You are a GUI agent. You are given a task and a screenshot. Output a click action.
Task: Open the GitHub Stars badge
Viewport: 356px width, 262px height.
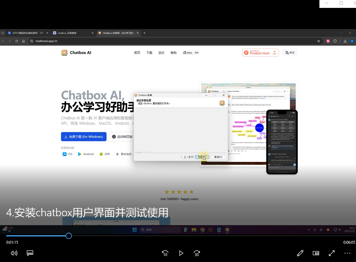(x=191, y=53)
